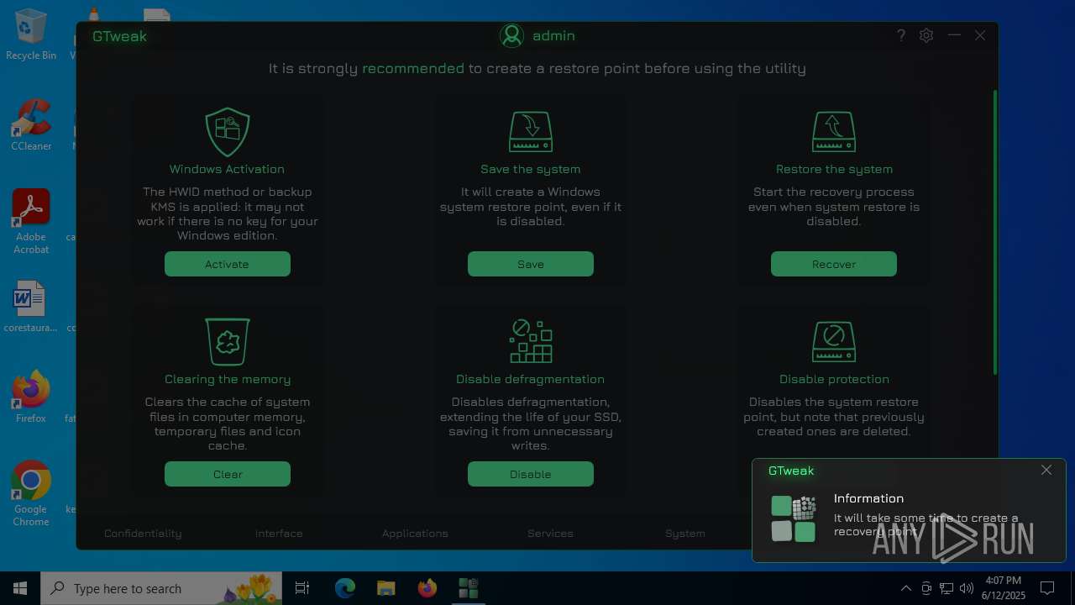Show hidden tray icons chevron
The image size is (1075, 605).
coord(905,588)
